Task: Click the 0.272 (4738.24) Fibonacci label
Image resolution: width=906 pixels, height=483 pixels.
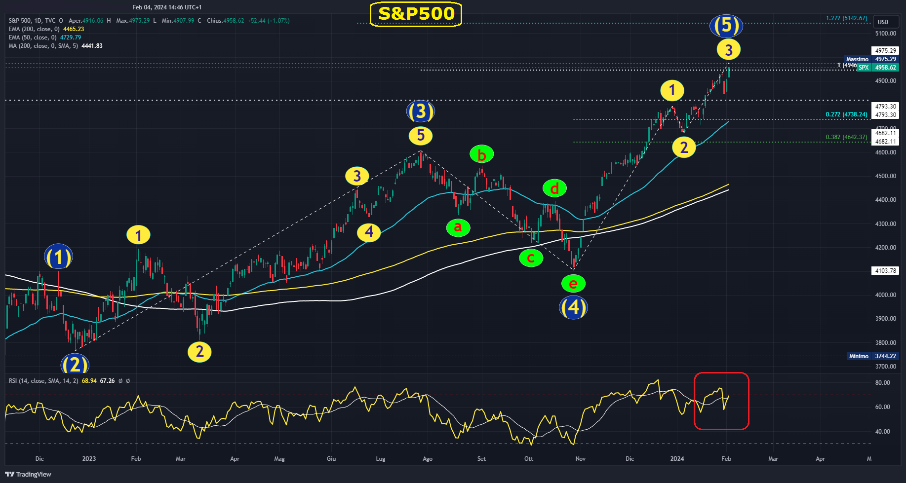Action: coord(846,114)
